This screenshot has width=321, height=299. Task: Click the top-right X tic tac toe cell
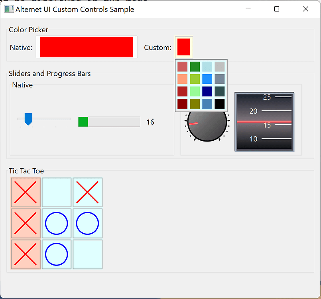point(87,193)
